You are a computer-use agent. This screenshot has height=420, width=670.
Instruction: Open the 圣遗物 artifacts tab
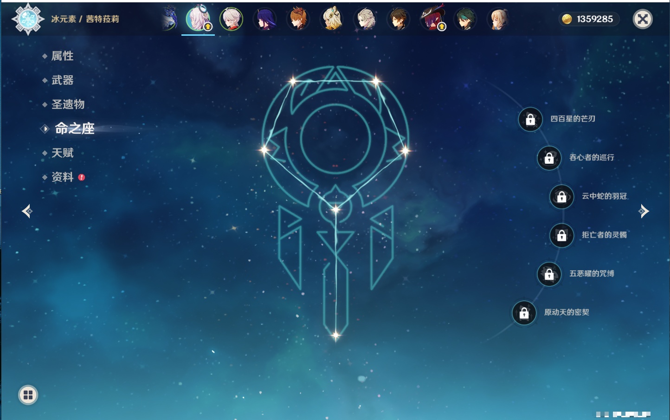(68, 104)
